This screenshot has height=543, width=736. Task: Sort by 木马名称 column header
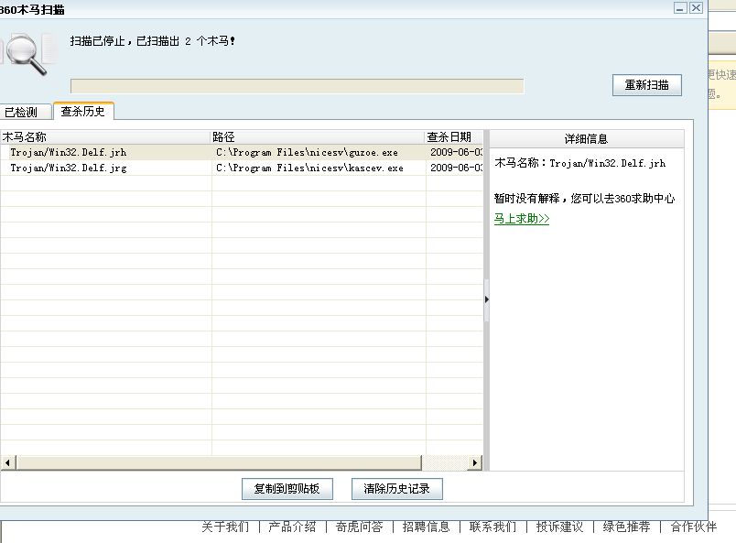coord(105,137)
